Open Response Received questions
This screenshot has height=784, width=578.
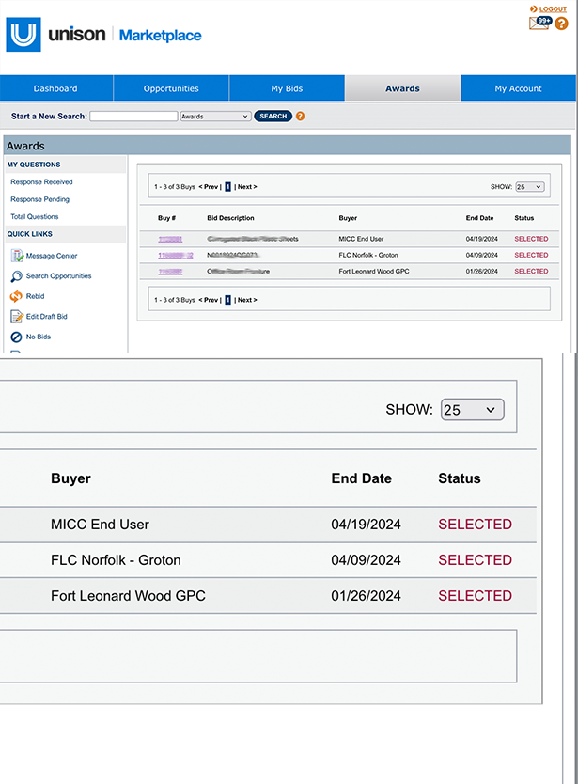pos(41,182)
